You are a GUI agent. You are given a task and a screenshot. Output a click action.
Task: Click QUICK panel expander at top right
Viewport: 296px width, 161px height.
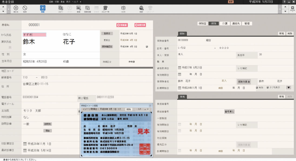point(292,8)
